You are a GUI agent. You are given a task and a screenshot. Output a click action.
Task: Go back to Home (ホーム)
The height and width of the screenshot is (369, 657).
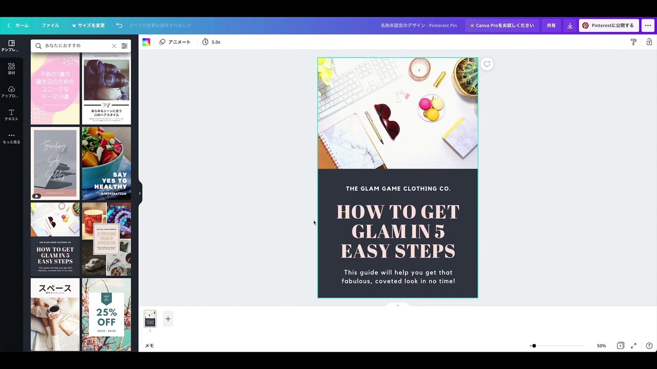click(x=18, y=25)
